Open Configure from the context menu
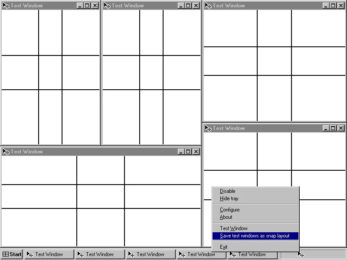Screen dimensions: 347x260 click(x=255, y=210)
